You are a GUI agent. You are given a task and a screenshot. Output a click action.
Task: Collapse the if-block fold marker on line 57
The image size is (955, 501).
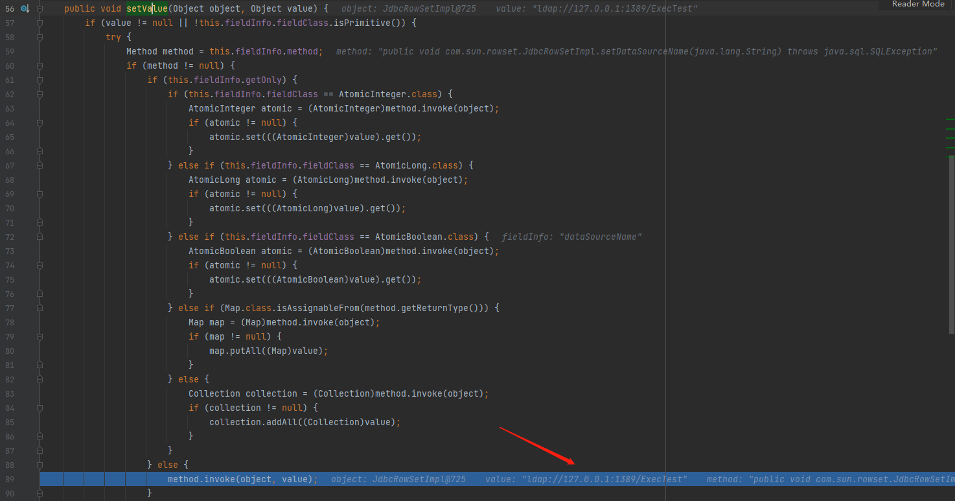tap(40, 23)
